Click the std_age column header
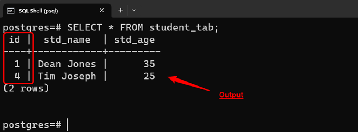Screen dimensions: 358x132 point(134,40)
